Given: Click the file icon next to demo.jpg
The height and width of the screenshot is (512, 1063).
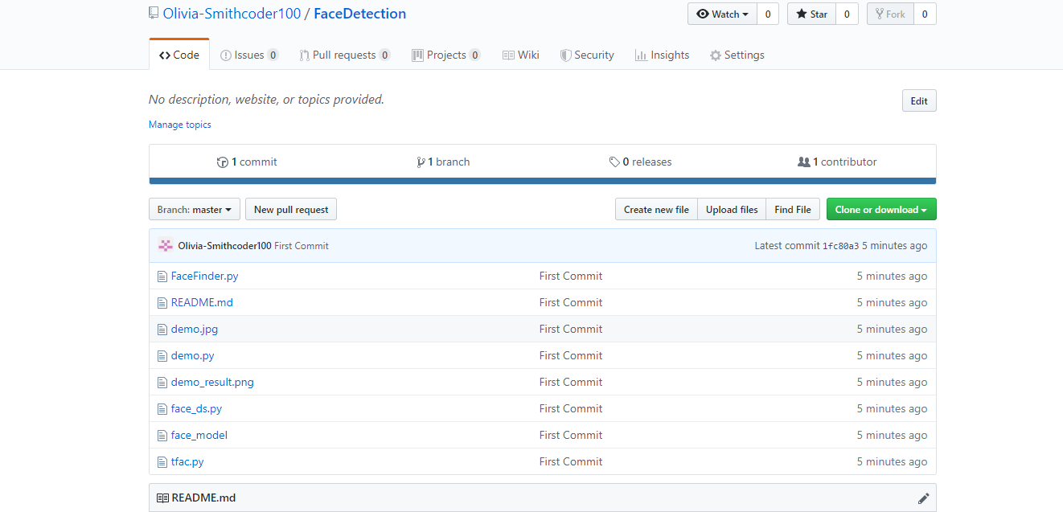Looking at the screenshot, I should [x=162, y=329].
